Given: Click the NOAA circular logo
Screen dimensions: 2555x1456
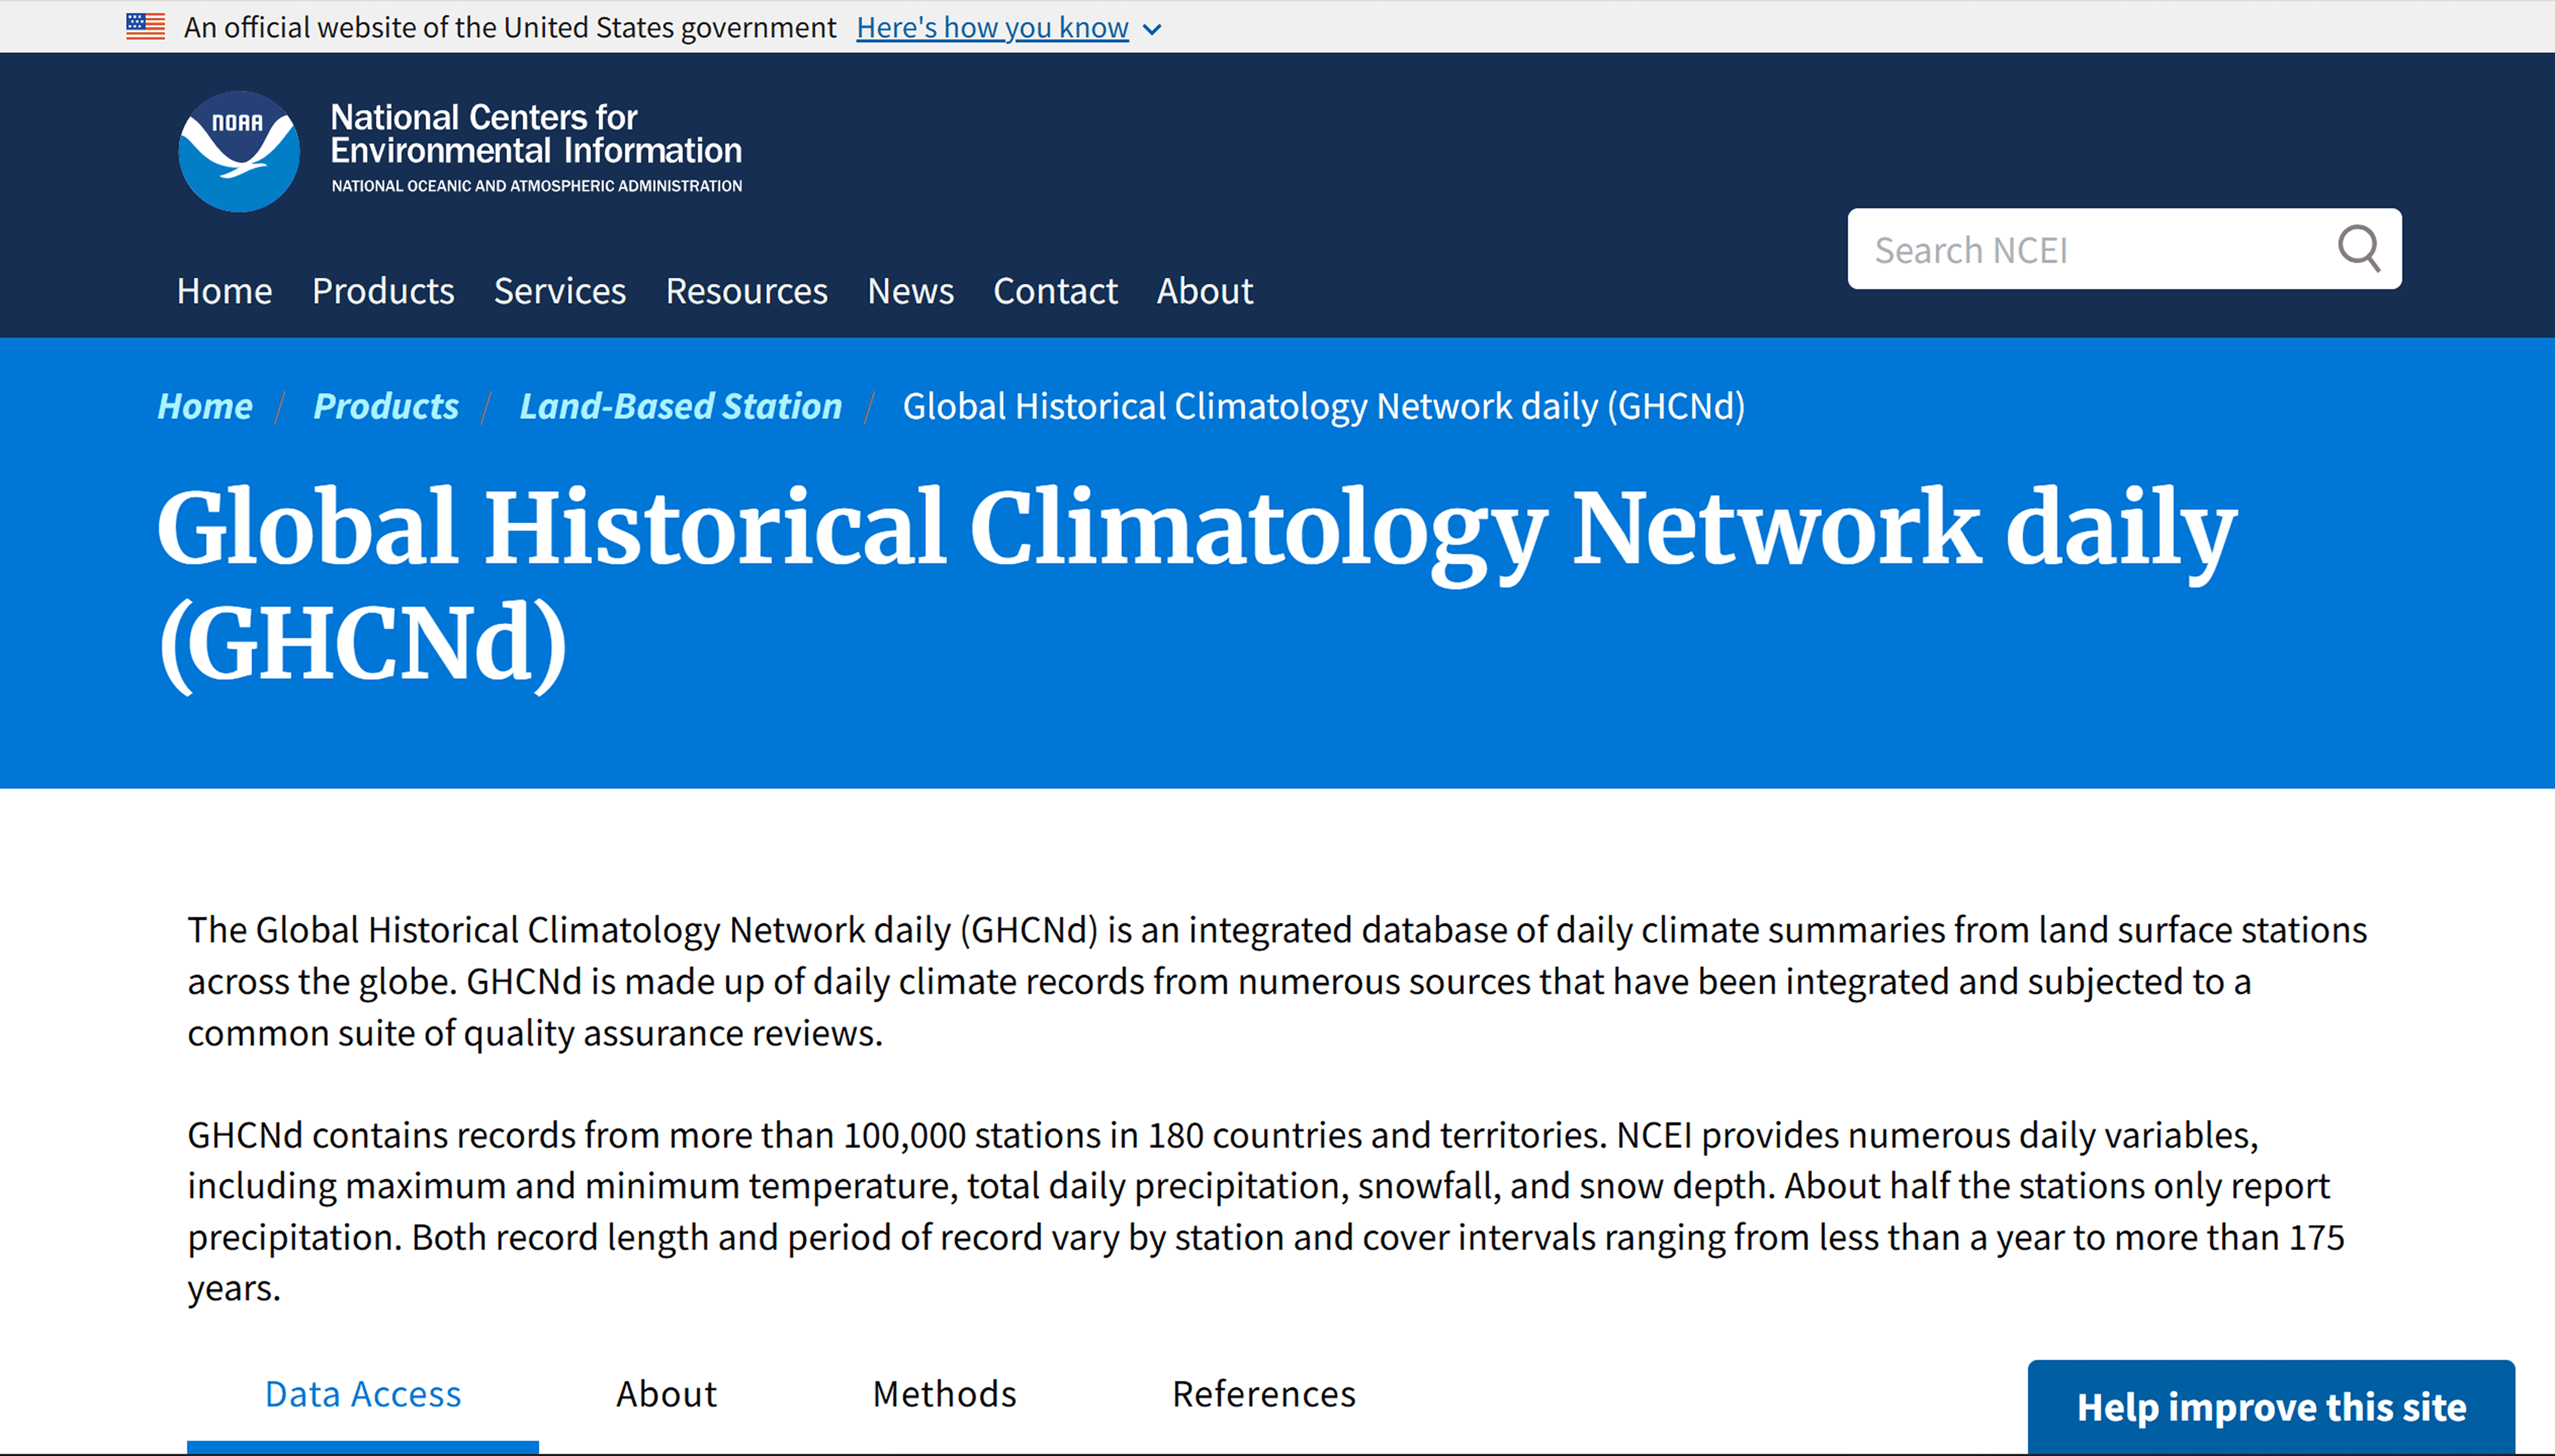Looking at the screenshot, I should click(x=238, y=151).
